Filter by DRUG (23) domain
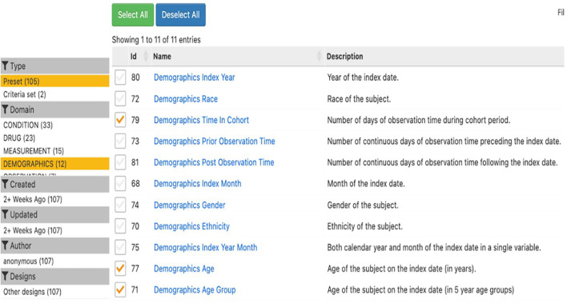Image resolution: width=567 pixels, height=303 pixels. coord(19,138)
